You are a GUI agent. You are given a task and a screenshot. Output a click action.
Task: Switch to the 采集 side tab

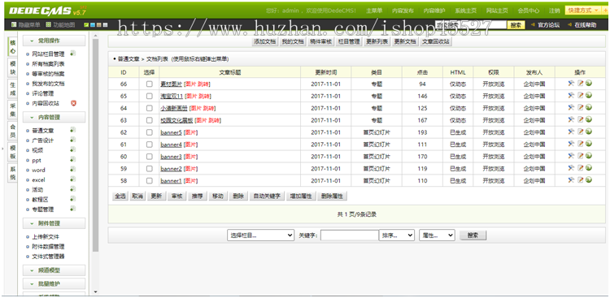click(x=13, y=110)
